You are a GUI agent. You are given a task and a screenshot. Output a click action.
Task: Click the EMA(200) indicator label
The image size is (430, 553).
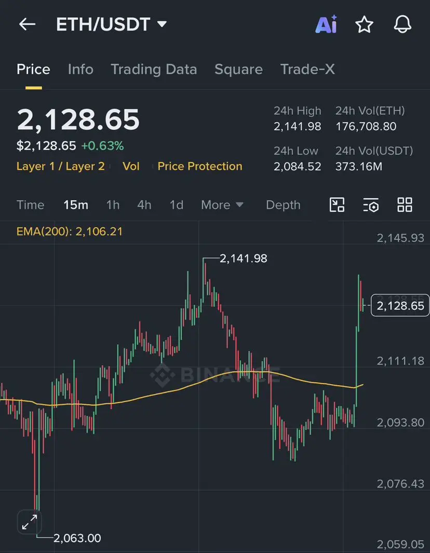(70, 232)
